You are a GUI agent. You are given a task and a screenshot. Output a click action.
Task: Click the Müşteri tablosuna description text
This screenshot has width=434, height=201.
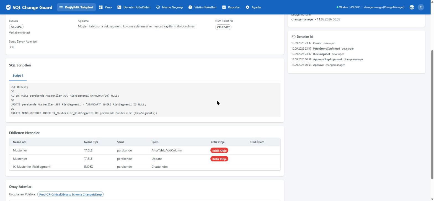point(136,26)
